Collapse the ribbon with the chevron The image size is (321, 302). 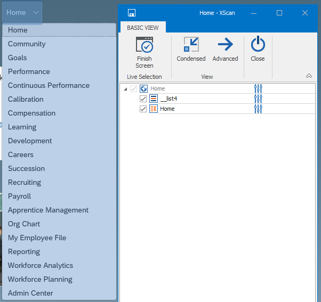309,76
